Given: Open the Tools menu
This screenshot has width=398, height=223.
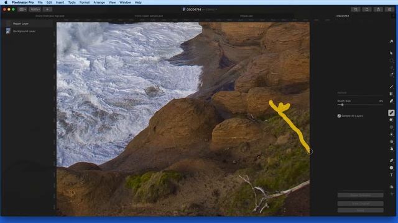Looking at the screenshot, I should [72, 2].
